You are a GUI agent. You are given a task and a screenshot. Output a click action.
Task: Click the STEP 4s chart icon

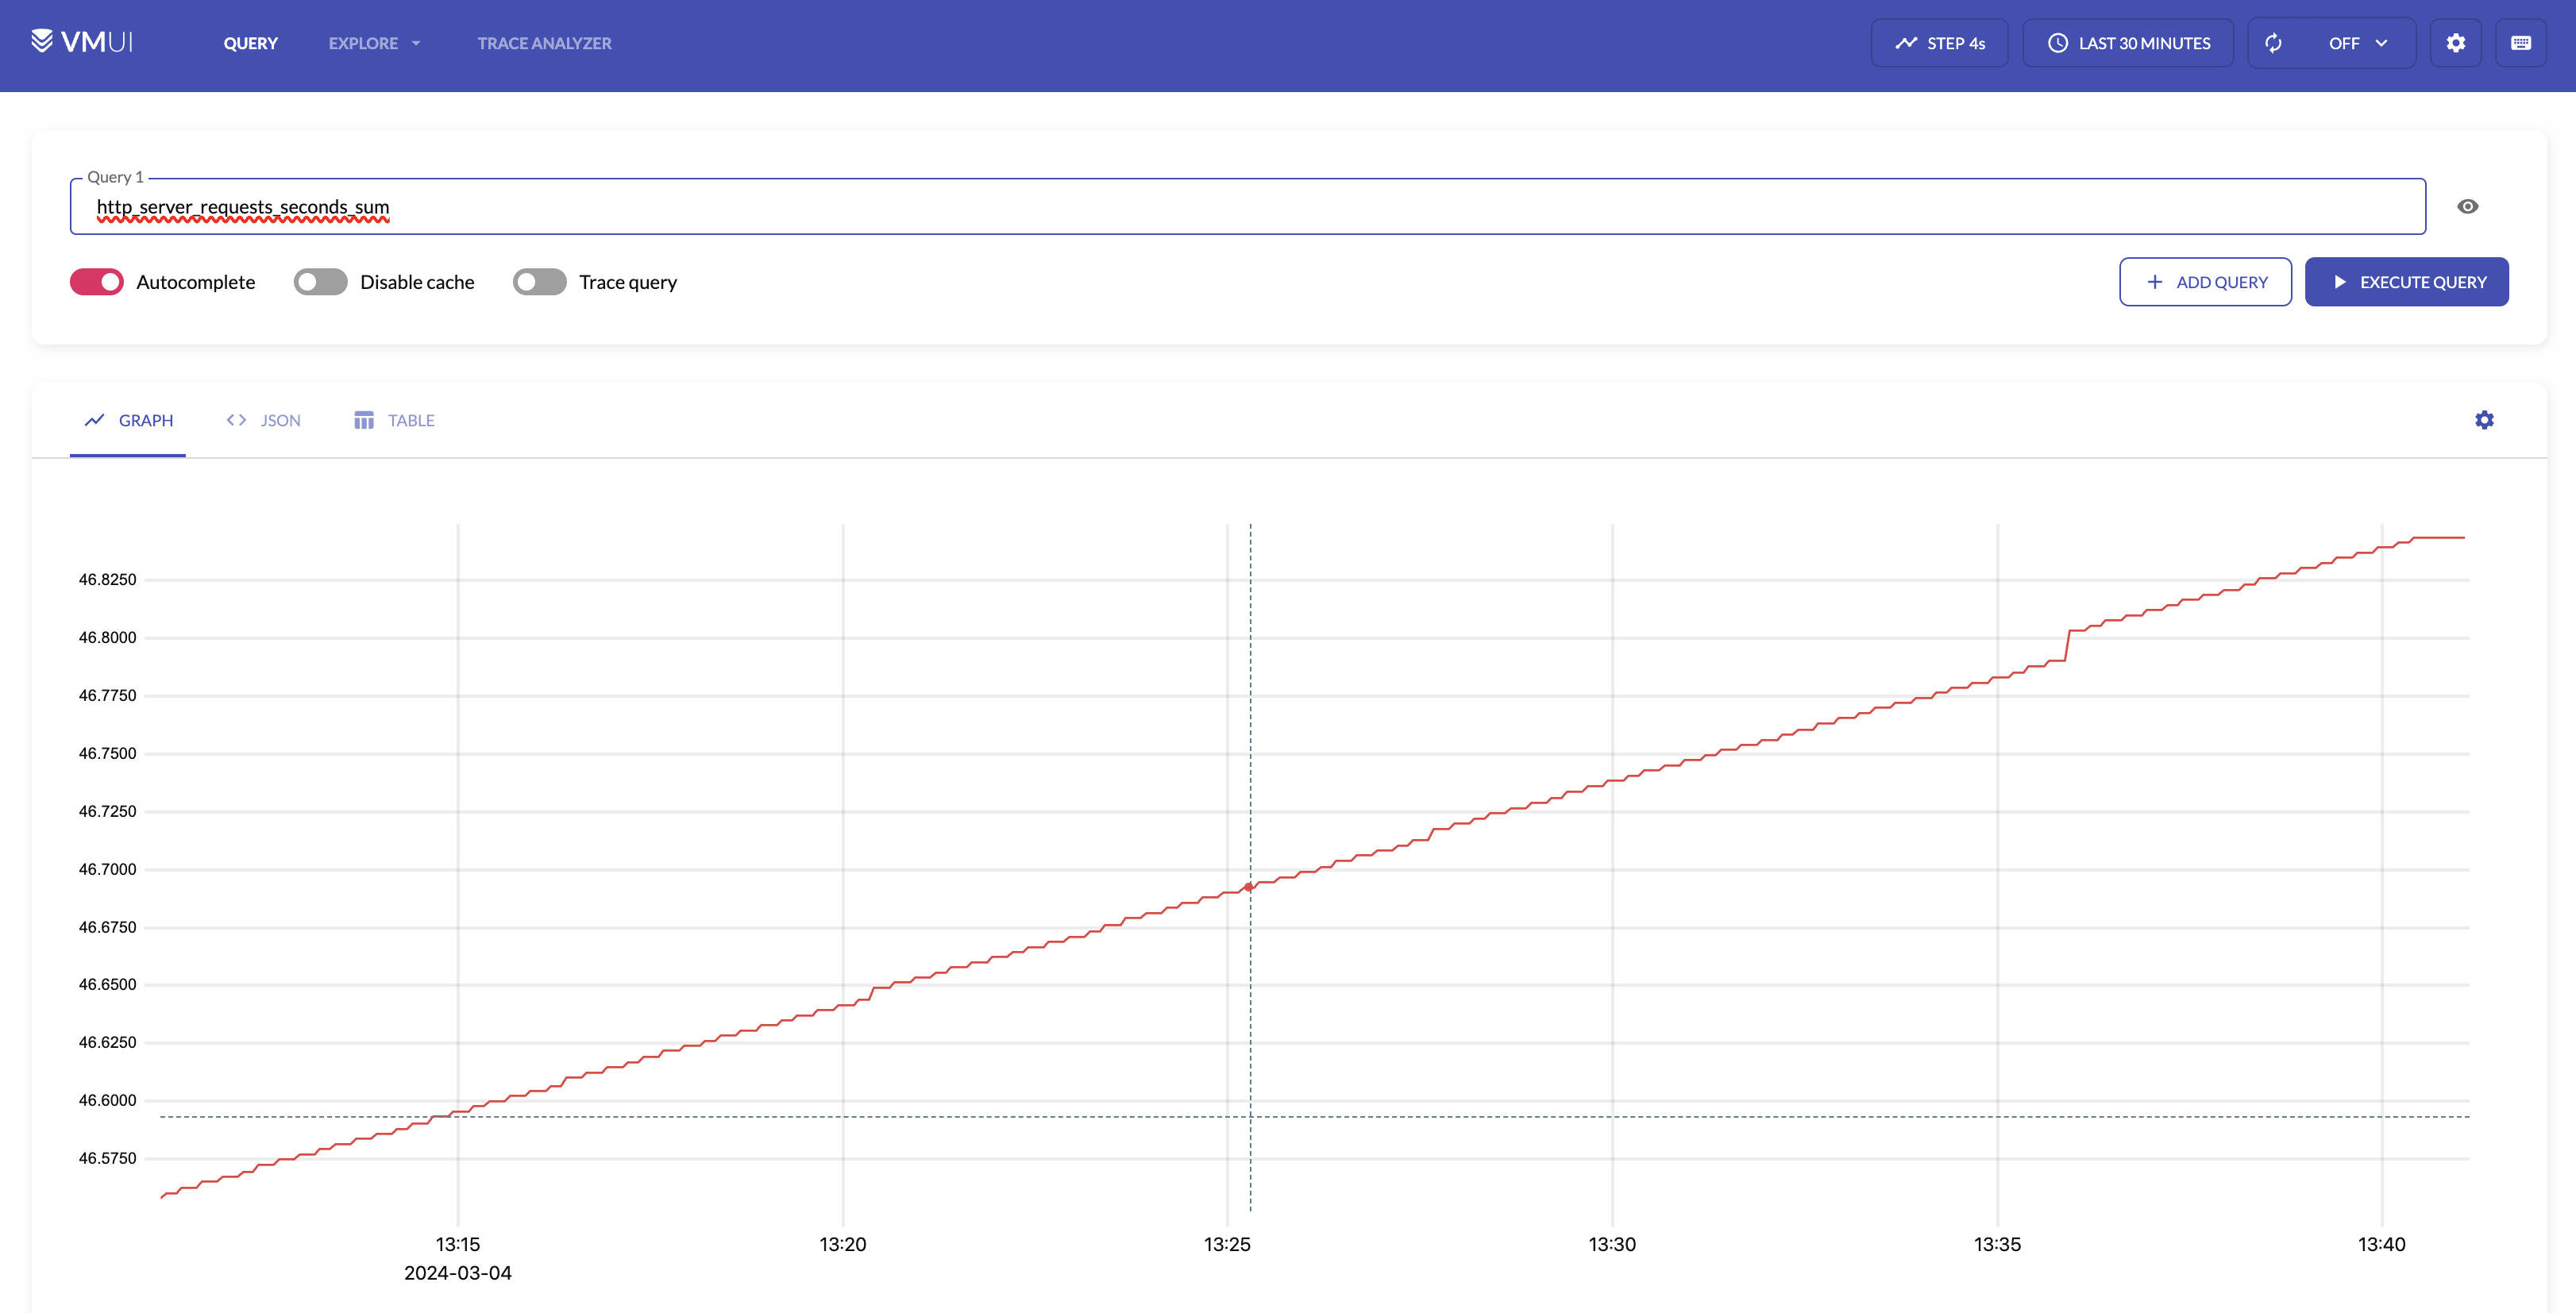click(x=1906, y=43)
